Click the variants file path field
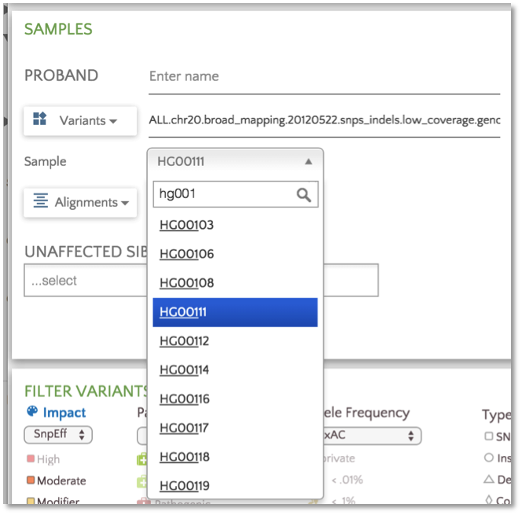 click(324, 120)
